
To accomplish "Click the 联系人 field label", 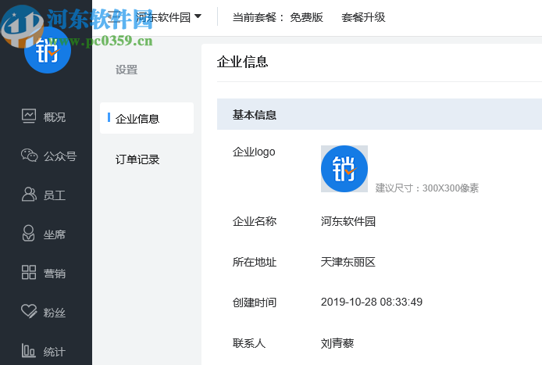I will pos(249,343).
